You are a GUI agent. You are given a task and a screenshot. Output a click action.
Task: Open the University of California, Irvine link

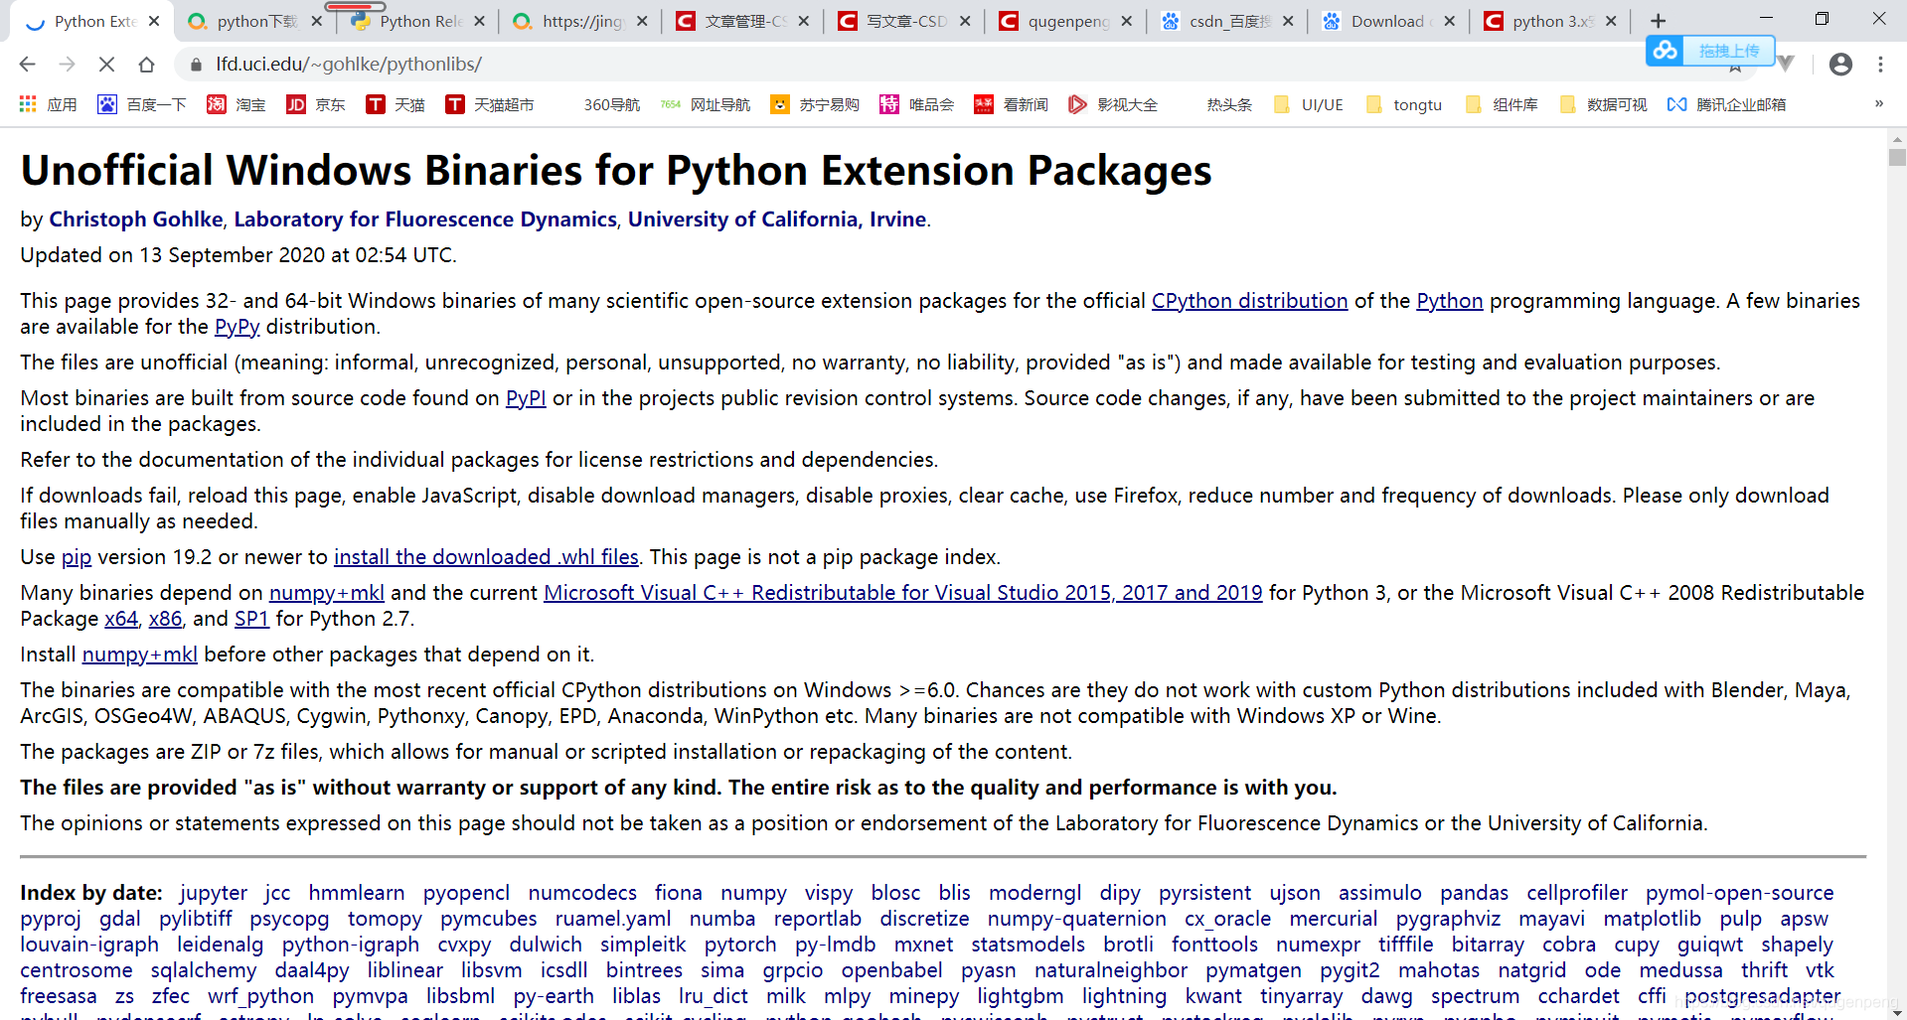(777, 219)
